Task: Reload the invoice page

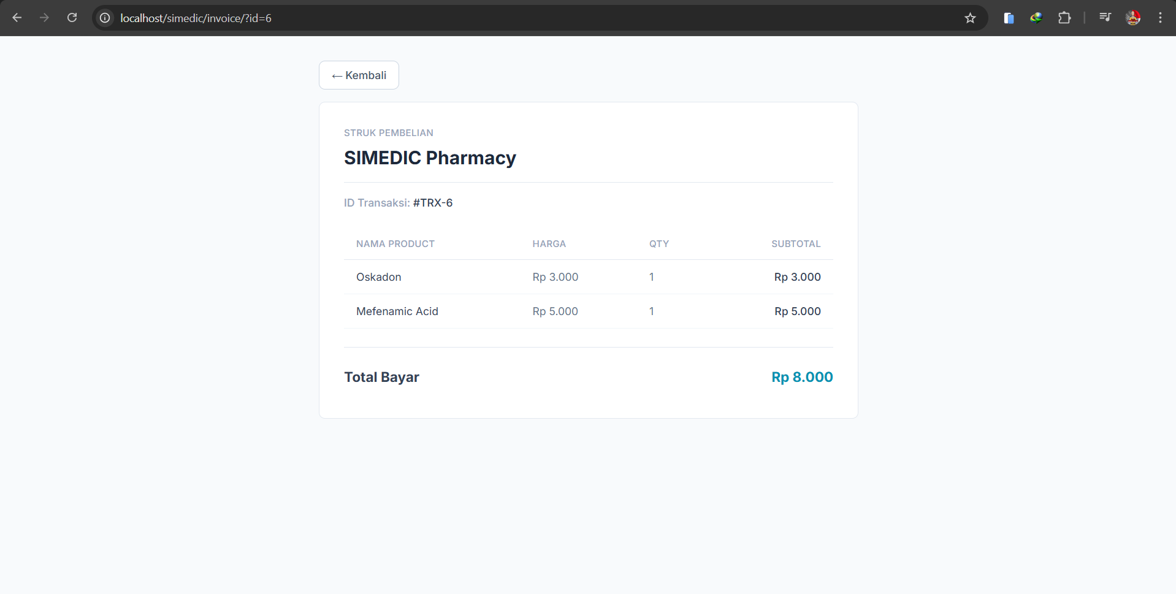Action: click(x=72, y=18)
